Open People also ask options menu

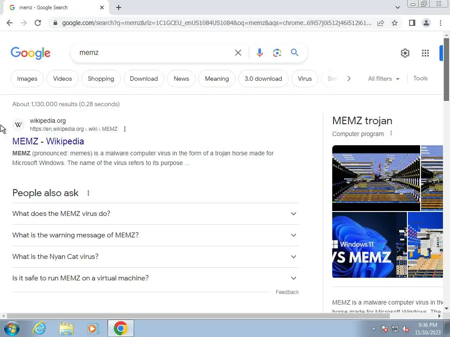click(x=88, y=193)
